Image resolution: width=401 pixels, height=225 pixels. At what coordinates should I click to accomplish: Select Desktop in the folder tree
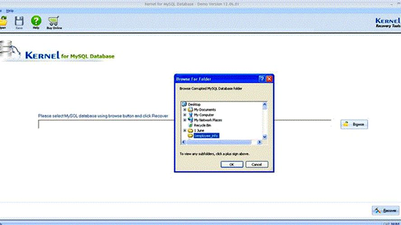click(194, 104)
